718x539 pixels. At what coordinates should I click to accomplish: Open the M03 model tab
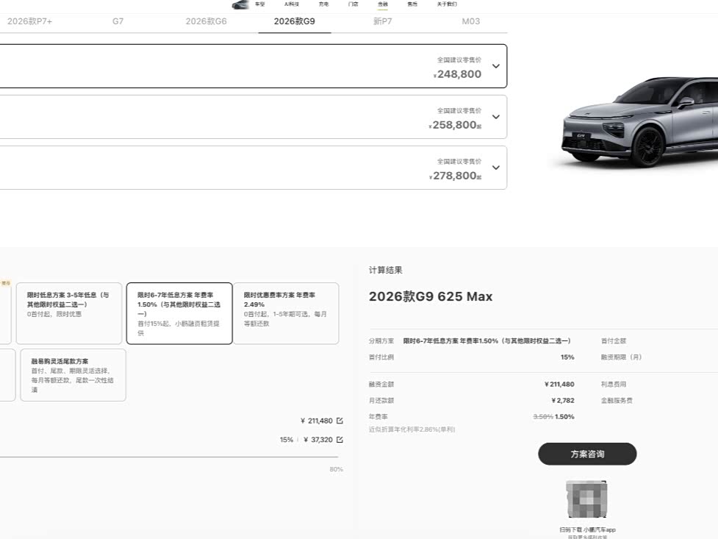pyautogui.click(x=470, y=21)
